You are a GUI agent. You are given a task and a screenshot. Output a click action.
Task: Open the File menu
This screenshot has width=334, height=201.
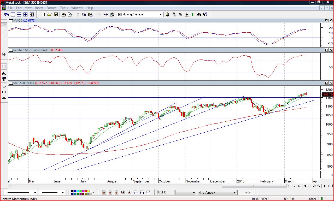tap(10, 8)
